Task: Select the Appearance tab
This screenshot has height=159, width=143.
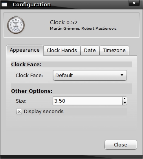Action: pyautogui.click(x=25, y=50)
